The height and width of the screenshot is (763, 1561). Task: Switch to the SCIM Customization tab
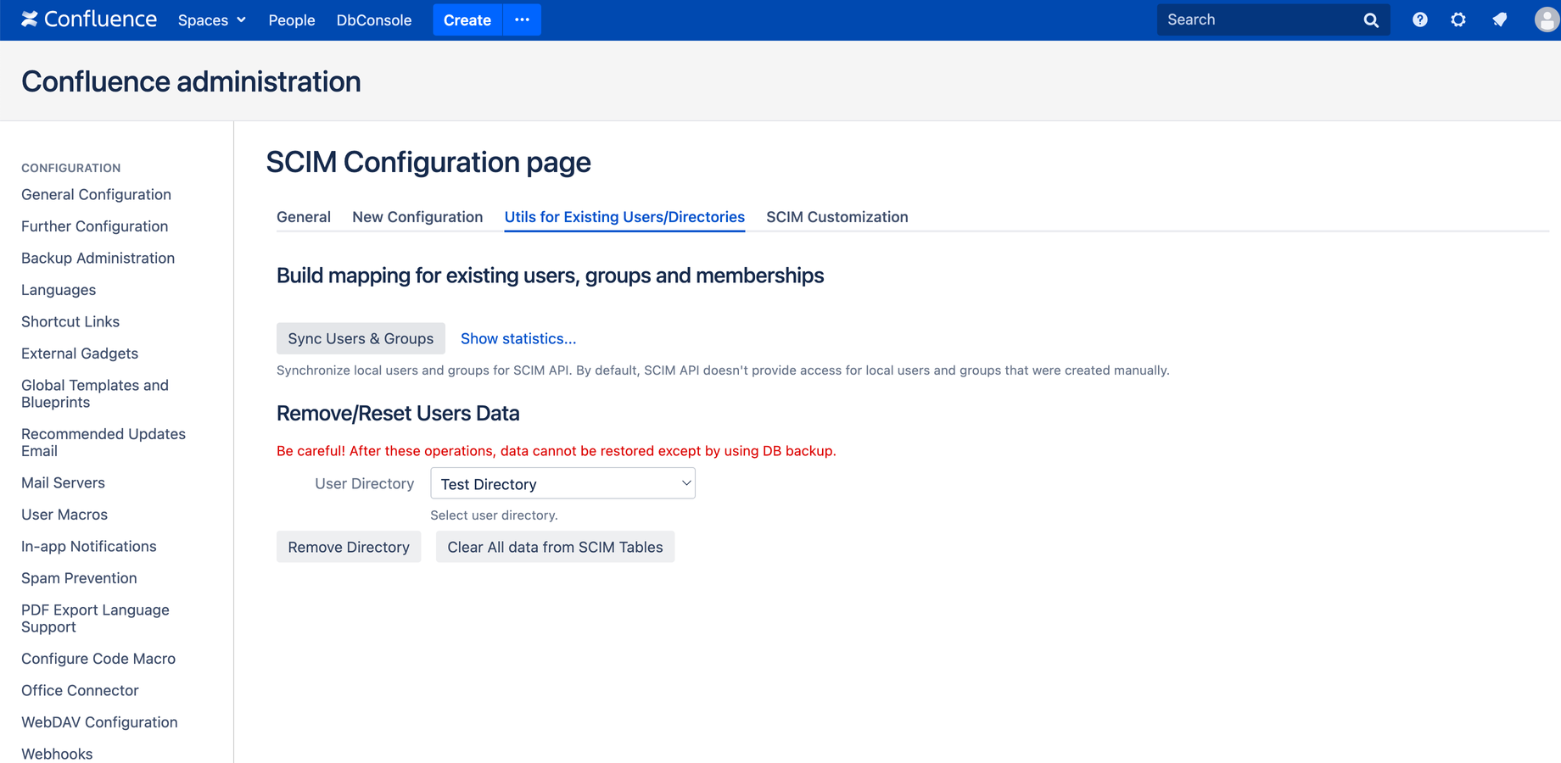click(837, 217)
